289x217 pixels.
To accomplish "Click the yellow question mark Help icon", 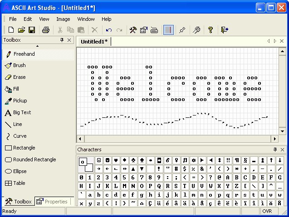I will [211, 30].
